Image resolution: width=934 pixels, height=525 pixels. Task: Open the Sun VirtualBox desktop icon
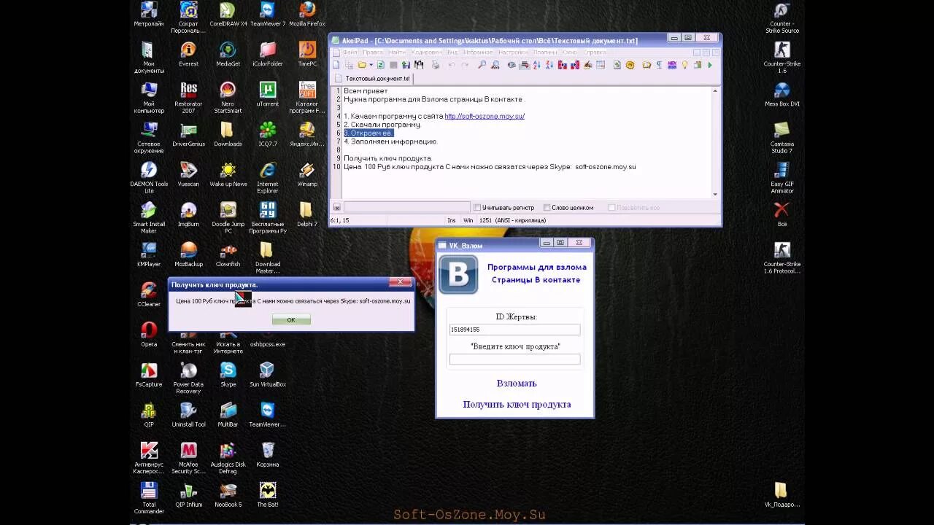pyautogui.click(x=268, y=374)
